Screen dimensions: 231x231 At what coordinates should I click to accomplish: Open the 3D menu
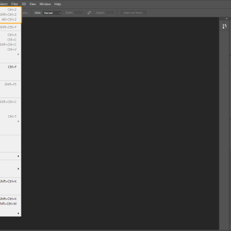tap(24, 4)
